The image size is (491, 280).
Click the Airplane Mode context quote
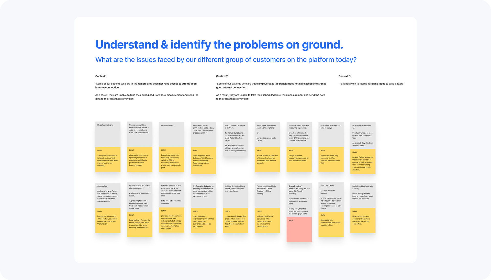click(371, 84)
